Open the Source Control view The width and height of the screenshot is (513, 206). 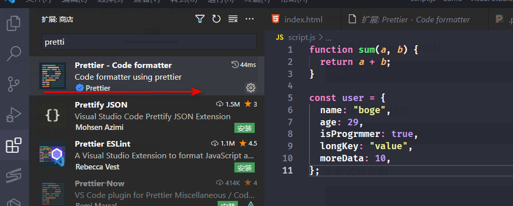point(14,84)
